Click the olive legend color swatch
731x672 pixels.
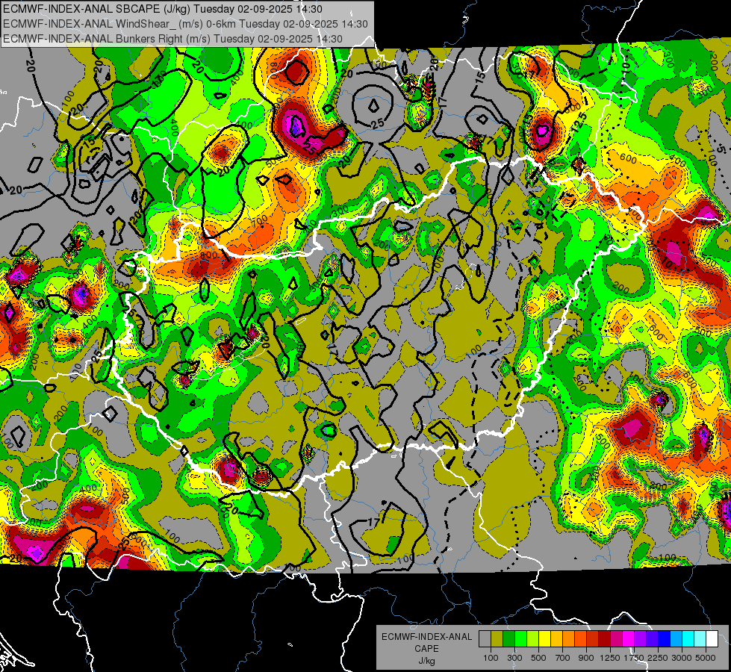coord(497,639)
